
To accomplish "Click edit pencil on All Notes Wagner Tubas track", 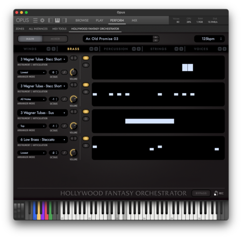I will pos(64,99).
